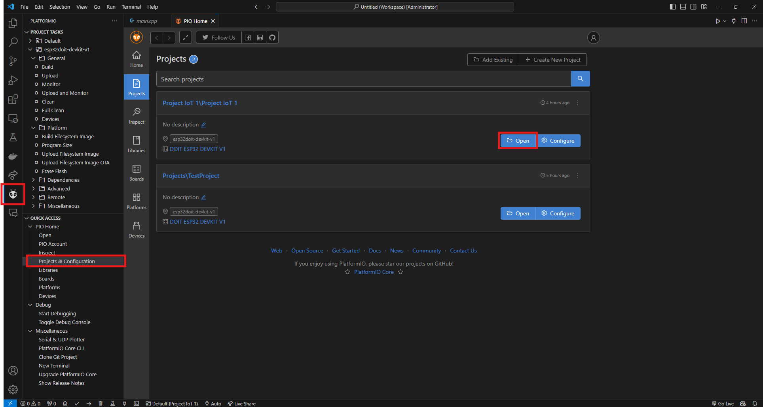Open Platforms section in PIO sidebar
Image resolution: width=763 pixels, height=407 pixels.
[x=137, y=202]
